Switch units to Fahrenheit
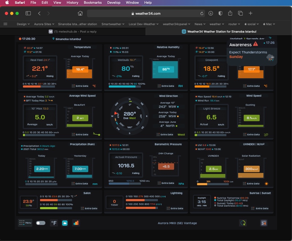292x241 pixels. click(x=54, y=223)
